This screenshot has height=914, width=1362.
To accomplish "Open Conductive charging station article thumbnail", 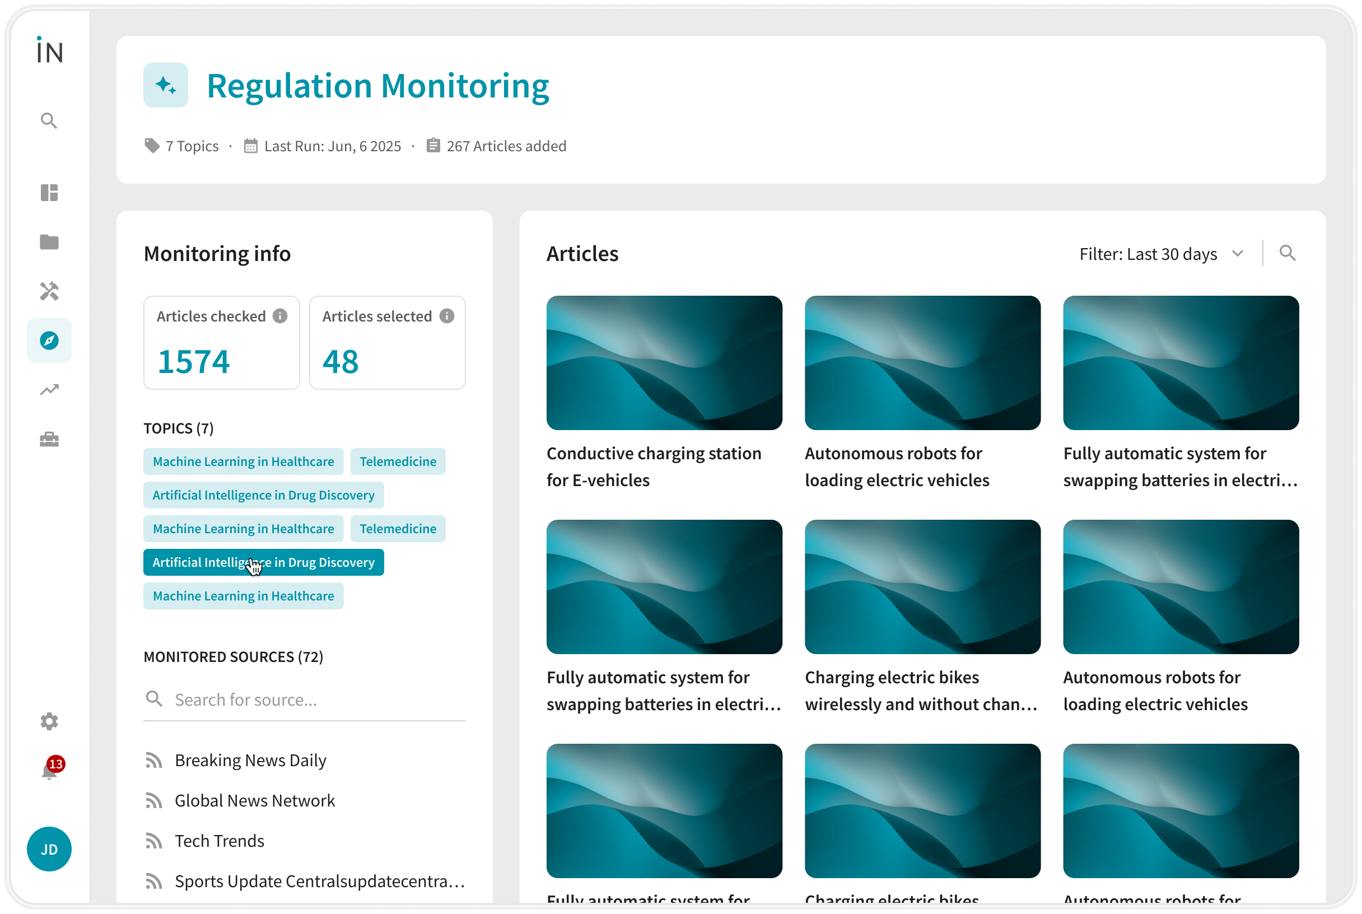I will tap(664, 362).
